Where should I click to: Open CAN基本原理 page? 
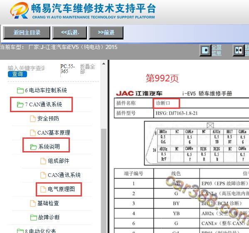click(x=54, y=132)
